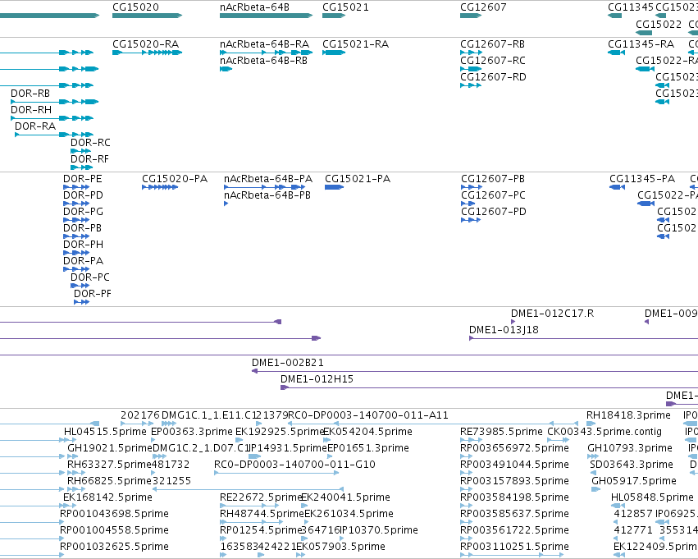698x559 pixels.
Task: Open protein CG12607-PB
Action: [493, 179]
